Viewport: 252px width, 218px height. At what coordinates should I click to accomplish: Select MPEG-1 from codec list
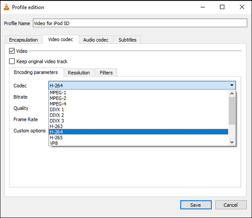pyautogui.click(x=58, y=93)
